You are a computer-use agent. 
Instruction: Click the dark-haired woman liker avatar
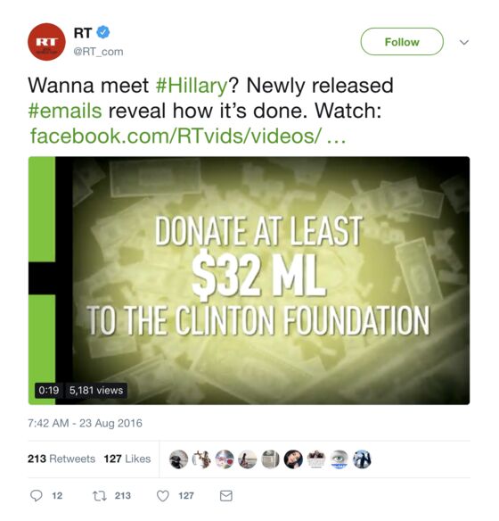pos(293,459)
